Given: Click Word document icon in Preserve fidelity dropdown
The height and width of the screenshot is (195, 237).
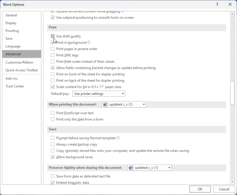Looking at the screenshot, I should click(131, 168).
